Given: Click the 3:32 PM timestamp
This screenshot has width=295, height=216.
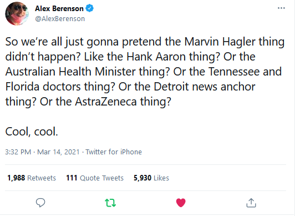Looking at the screenshot, I should (x=18, y=152).
